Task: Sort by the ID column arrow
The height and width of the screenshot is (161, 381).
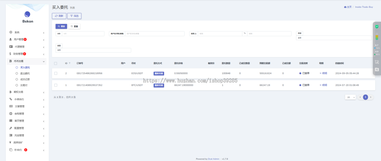Action: click(70, 63)
